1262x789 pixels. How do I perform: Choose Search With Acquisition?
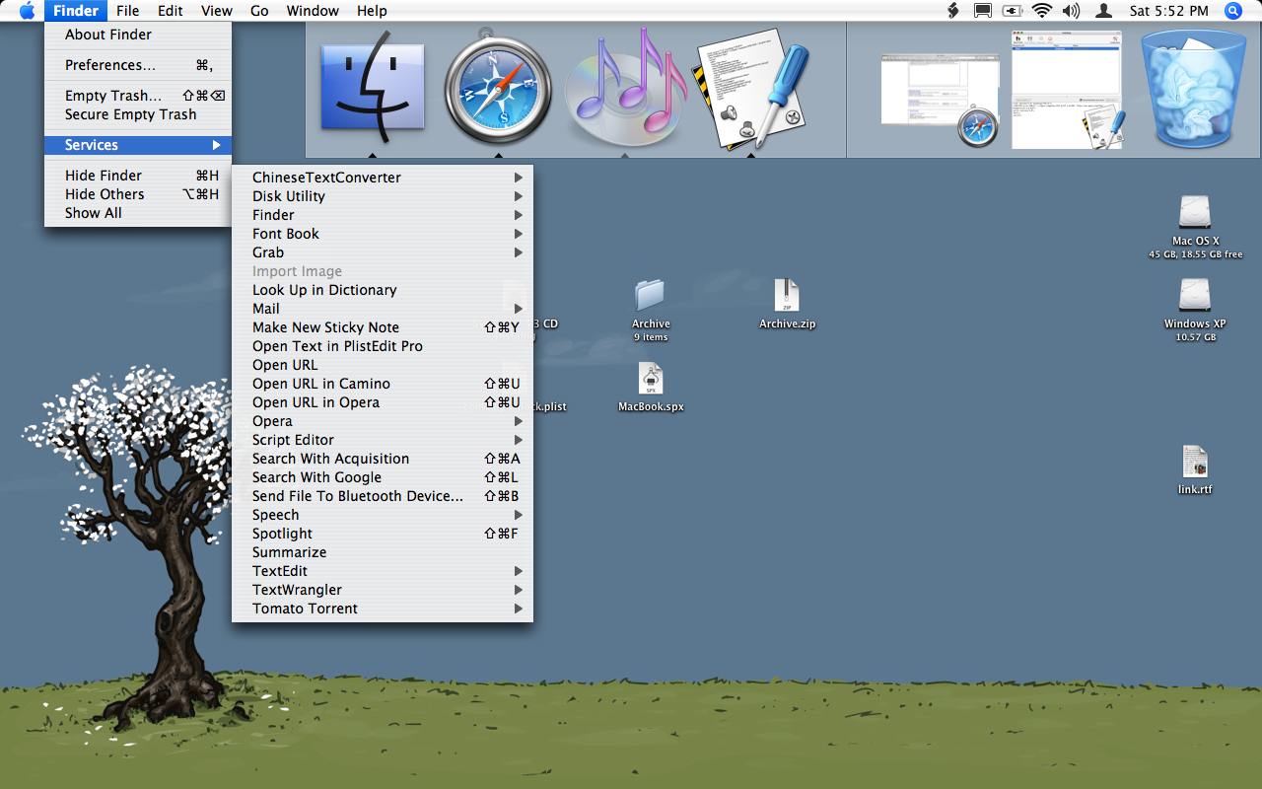383,459
